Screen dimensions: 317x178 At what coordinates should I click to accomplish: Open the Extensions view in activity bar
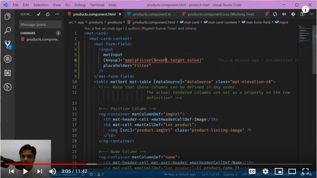7,73
